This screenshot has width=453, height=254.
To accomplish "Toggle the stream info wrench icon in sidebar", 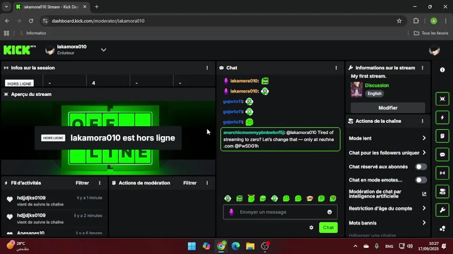I will (442, 210).
